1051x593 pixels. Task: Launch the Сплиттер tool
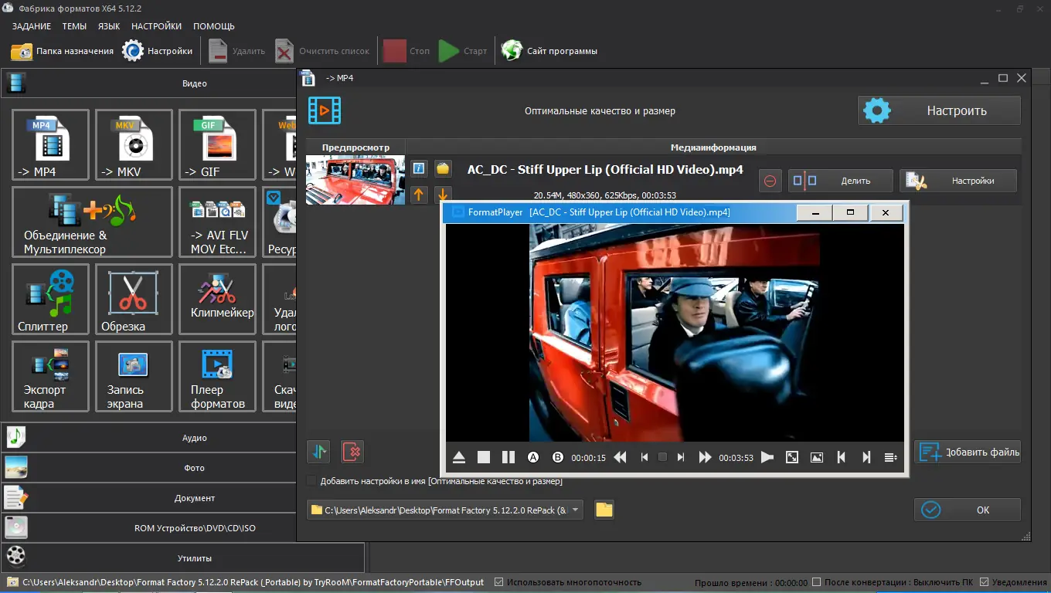coord(50,299)
